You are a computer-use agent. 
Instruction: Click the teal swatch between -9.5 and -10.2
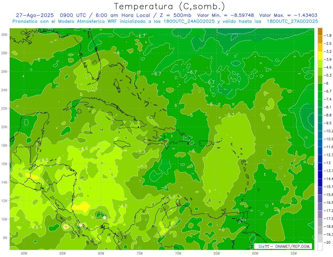[x=320, y=127]
